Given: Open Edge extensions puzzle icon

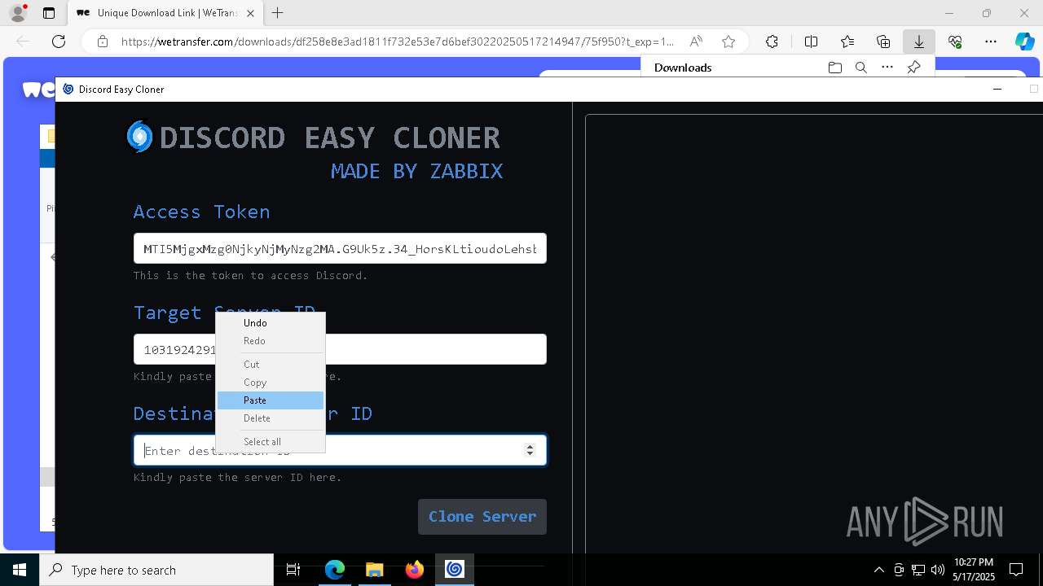Looking at the screenshot, I should coord(772,42).
